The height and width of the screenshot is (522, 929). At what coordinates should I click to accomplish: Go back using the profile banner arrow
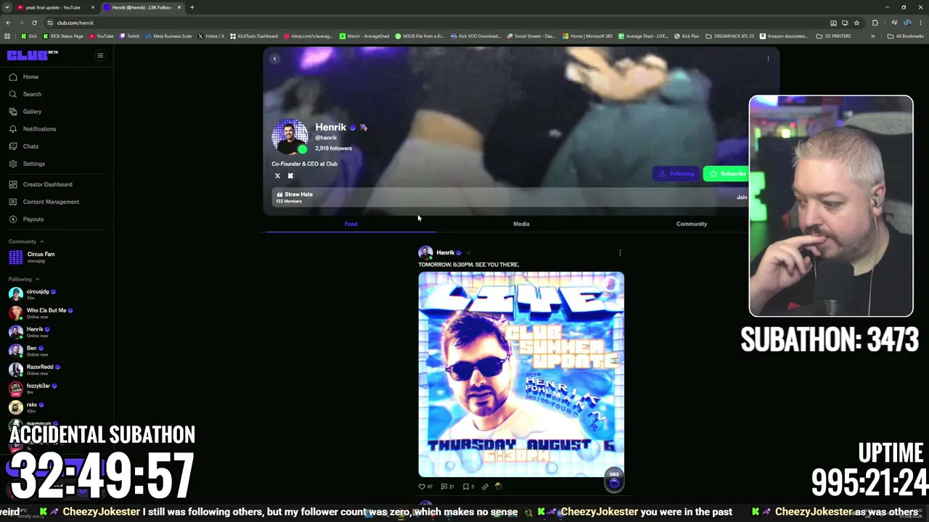pyautogui.click(x=274, y=59)
